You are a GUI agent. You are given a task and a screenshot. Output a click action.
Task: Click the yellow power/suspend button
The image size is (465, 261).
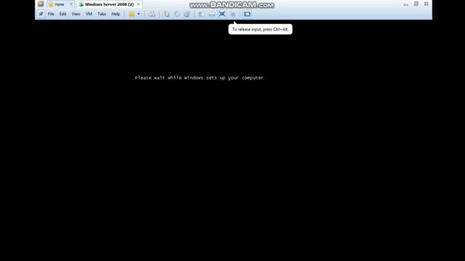point(132,14)
